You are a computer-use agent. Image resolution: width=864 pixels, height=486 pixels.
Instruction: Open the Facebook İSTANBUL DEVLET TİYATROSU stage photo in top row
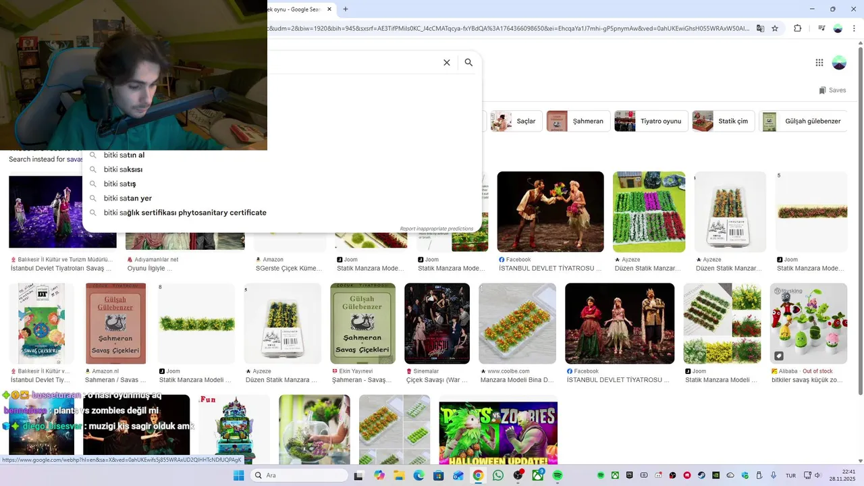[x=550, y=212]
